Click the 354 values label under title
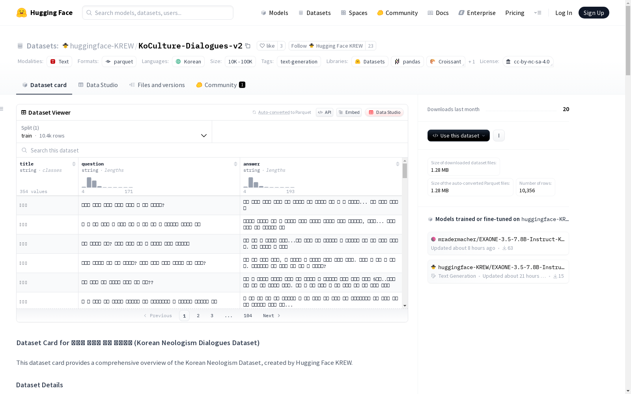This screenshot has height=394, width=631. pos(34,191)
